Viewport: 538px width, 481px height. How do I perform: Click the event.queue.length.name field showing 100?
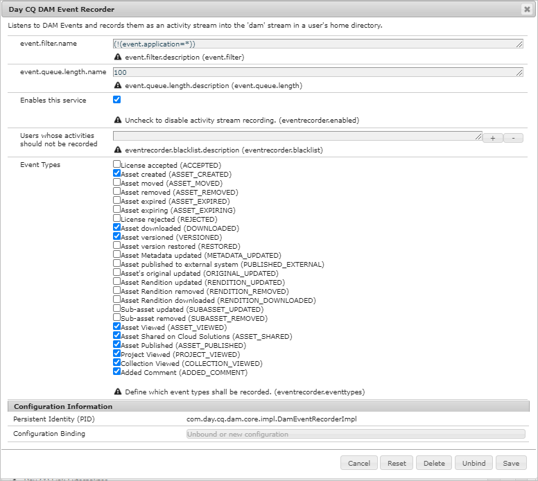[x=318, y=72]
